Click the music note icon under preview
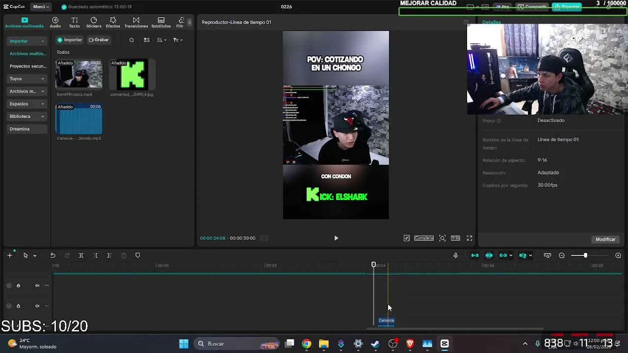628x353 pixels. [407, 238]
